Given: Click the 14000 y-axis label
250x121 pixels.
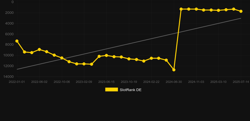Looking at the screenshot, I should point(9,77).
